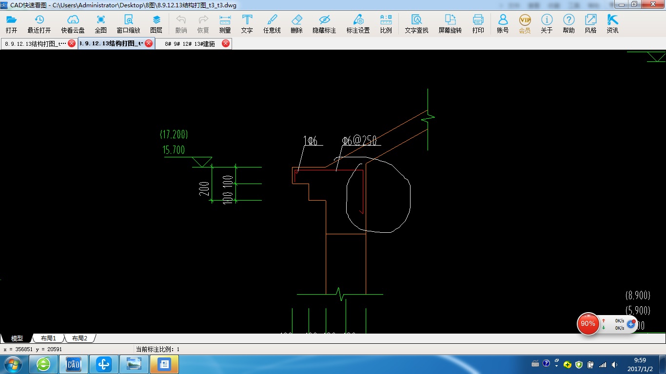The image size is (666, 374).
Task: Click the 200 dimension text
Action: click(204, 189)
